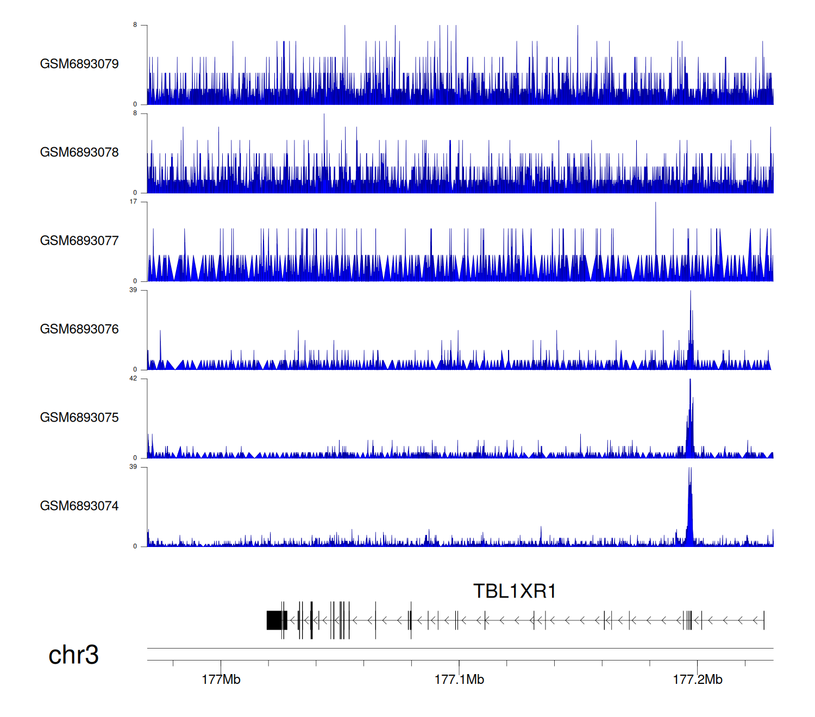Click the y-axis maximum 39 on GSM6893074
The width and height of the screenshot is (815, 717).
(x=133, y=467)
